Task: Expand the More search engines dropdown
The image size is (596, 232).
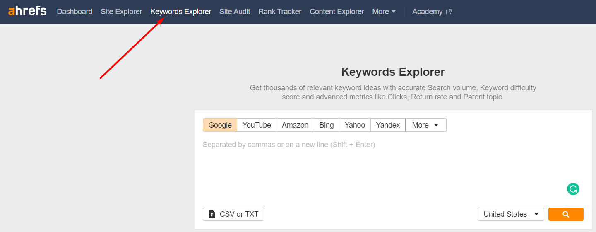Action: click(425, 125)
